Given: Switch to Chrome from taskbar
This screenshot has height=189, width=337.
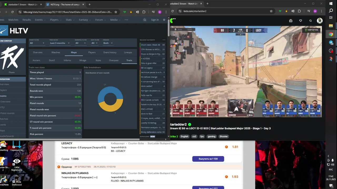Looking at the screenshot, I should (331, 34).
